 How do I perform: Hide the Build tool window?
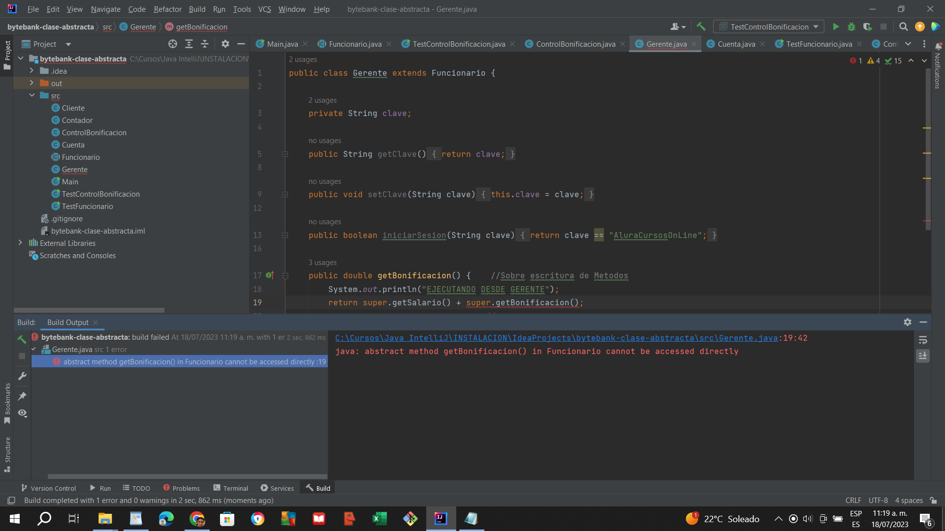(x=923, y=322)
